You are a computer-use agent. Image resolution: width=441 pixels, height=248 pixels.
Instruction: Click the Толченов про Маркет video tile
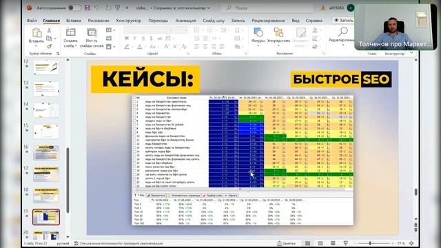396,27
